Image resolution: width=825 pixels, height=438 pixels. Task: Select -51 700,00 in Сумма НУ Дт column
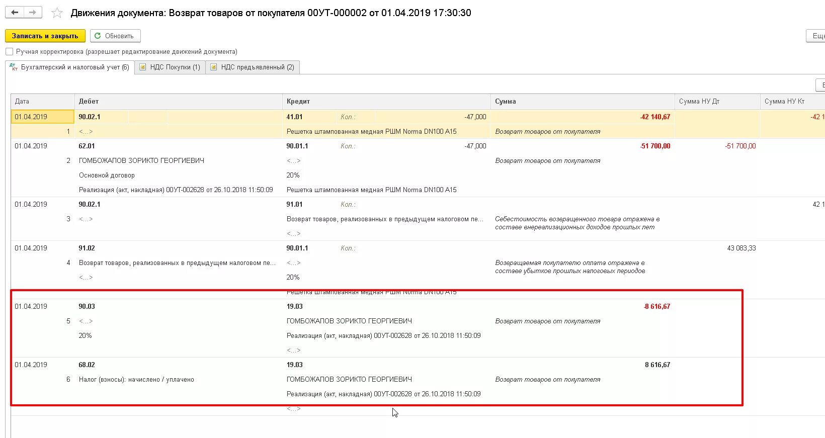click(x=740, y=146)
